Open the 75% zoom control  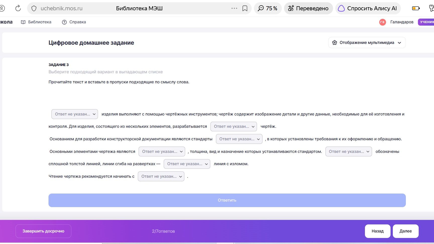[x=267, y=8]
